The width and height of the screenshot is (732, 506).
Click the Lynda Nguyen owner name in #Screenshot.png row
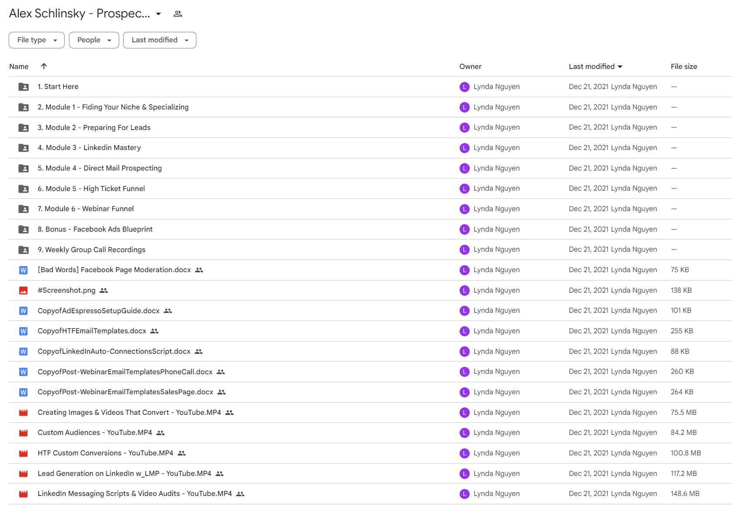(496, 291)
